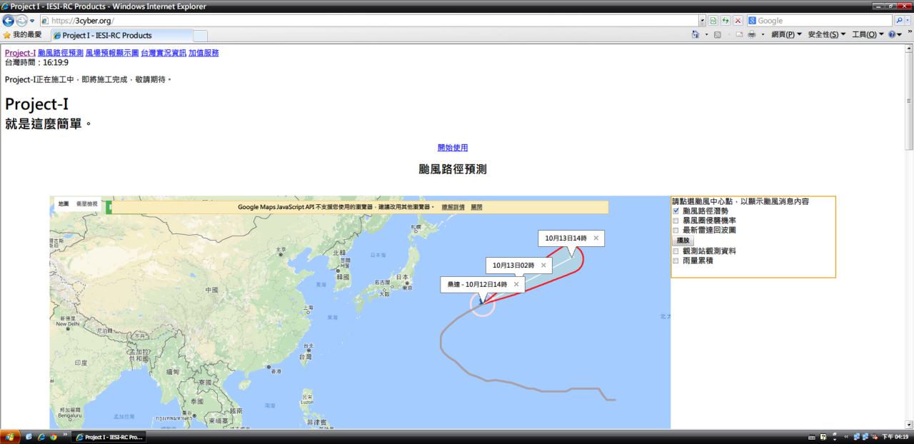914x444 pixels.
Task: Enable the 觀測站觀測資料 checkbox
Action: (x=676, y=251)
